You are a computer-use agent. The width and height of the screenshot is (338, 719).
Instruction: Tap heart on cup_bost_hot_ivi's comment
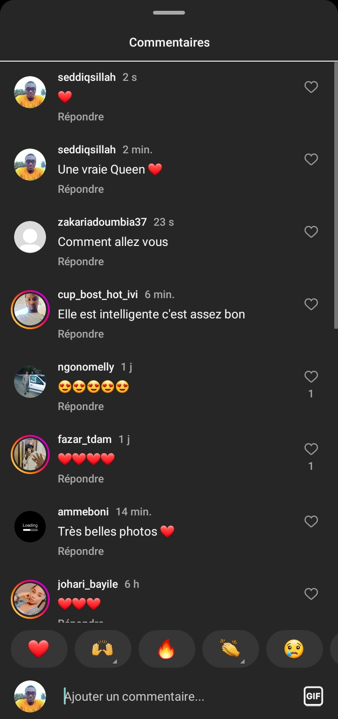[x=311, y=304]
